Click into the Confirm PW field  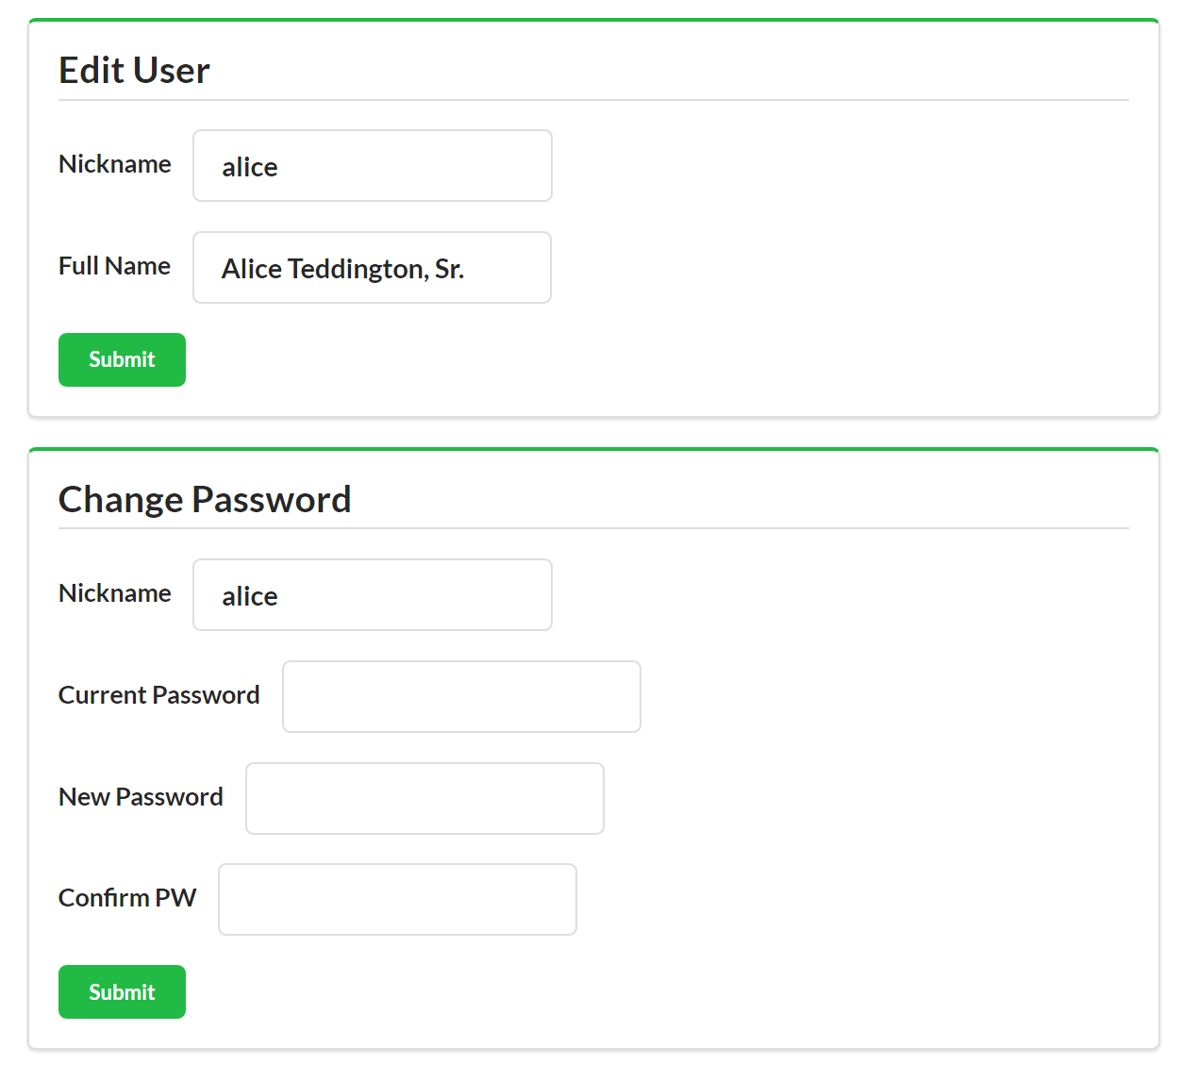pos(397,900)
